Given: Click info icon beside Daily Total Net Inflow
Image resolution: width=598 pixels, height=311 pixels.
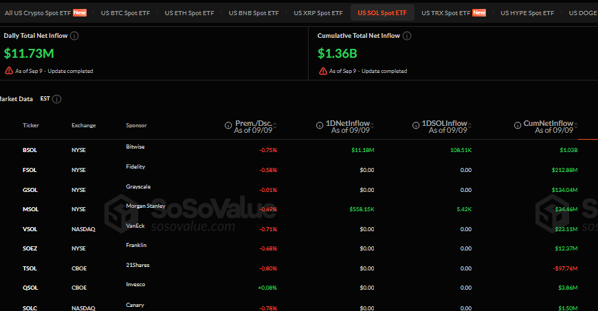Looking at the screenshot, I should [74, 36].
